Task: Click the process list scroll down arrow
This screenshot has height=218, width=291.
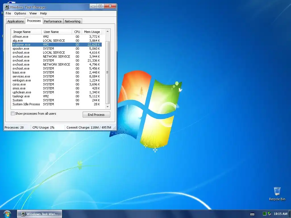Action: 107,107
